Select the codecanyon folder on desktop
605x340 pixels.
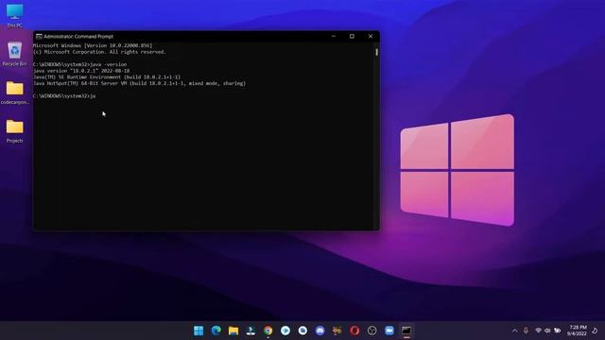click(15, 93)
